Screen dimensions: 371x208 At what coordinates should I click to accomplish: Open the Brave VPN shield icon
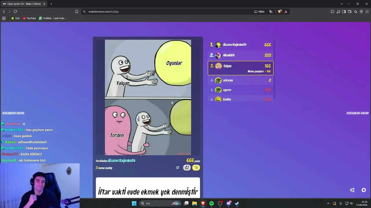pos(361,12)
